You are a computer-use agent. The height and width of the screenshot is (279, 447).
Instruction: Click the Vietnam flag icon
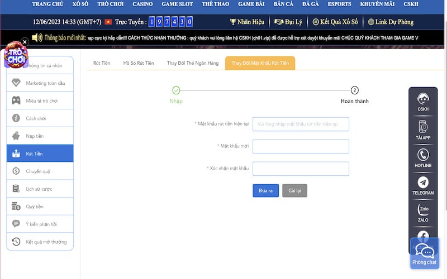(x=108, y=22)
